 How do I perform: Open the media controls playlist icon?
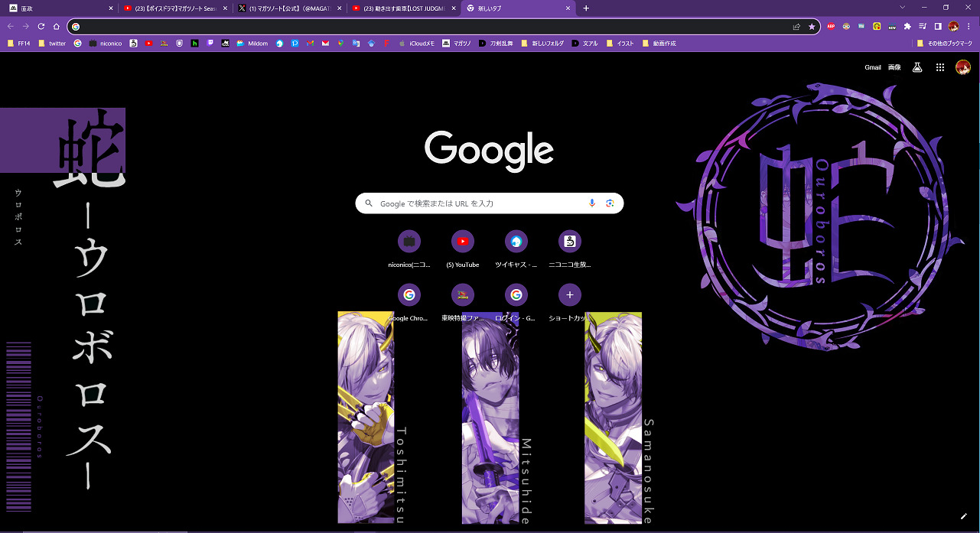[x=923, y=26]
